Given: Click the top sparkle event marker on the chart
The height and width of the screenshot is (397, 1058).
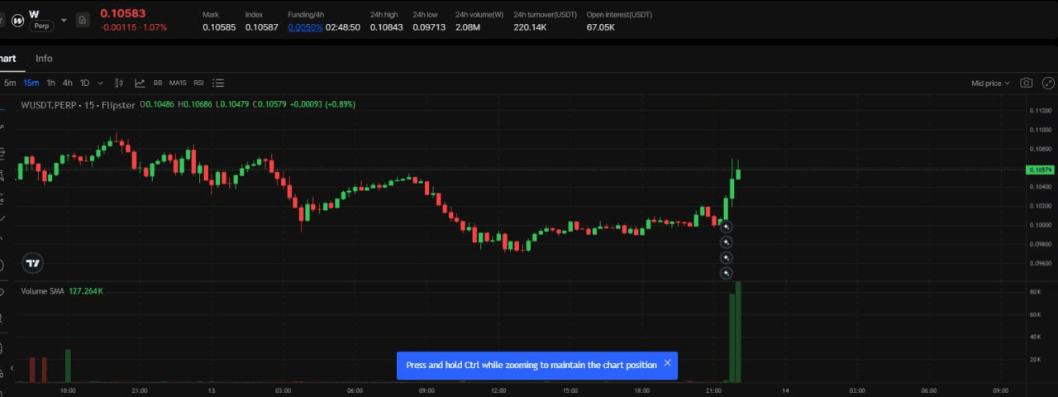Looking at the screenshot, I should [x=726, y=226].
